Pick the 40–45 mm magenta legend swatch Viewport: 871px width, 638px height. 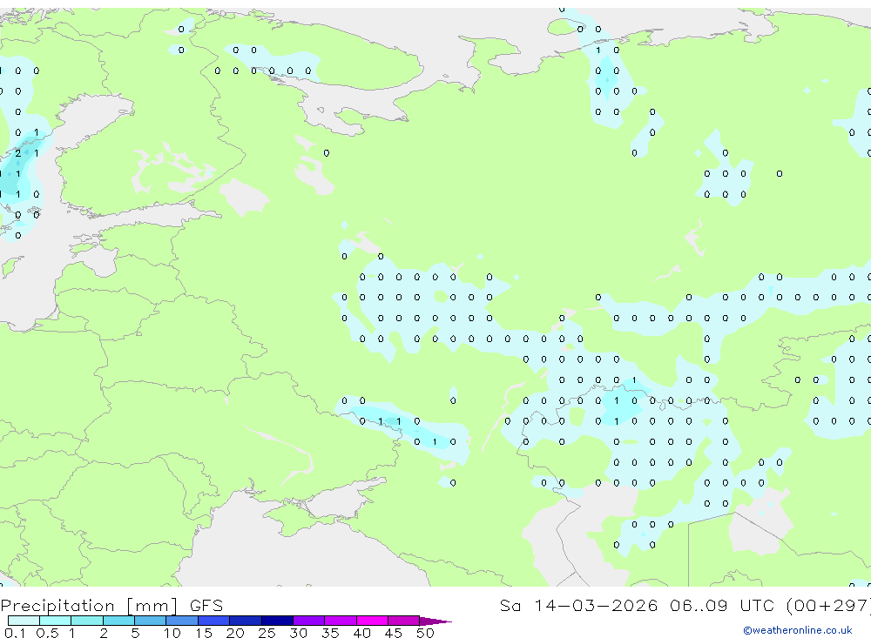click(372, 621)
